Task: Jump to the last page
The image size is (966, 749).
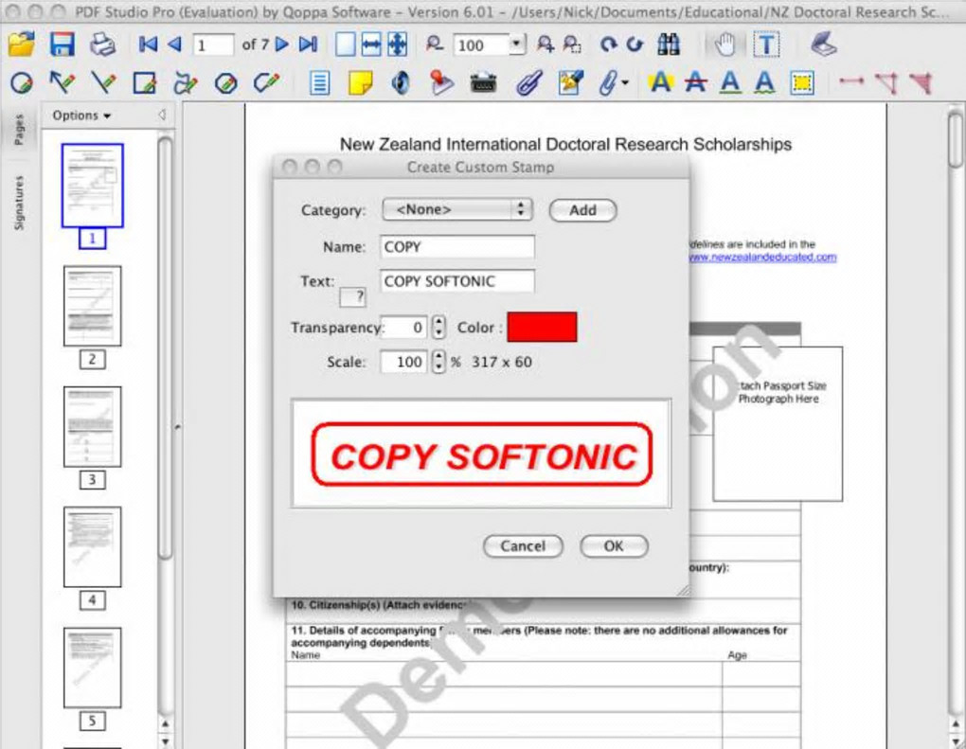Action: click(308, 45)
